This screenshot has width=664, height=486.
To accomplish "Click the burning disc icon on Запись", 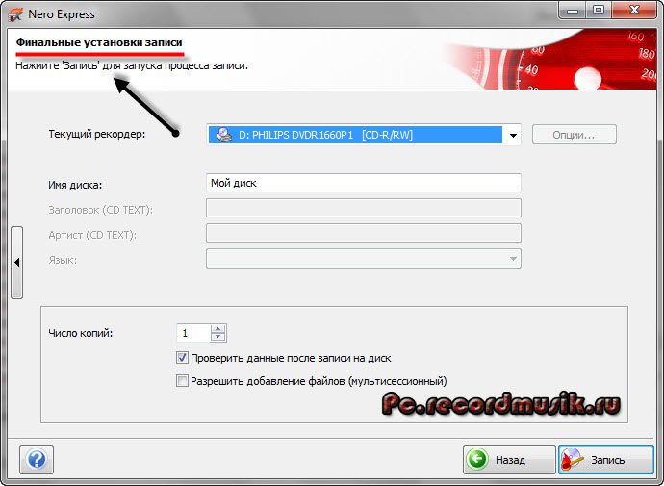I will point(573,459).
